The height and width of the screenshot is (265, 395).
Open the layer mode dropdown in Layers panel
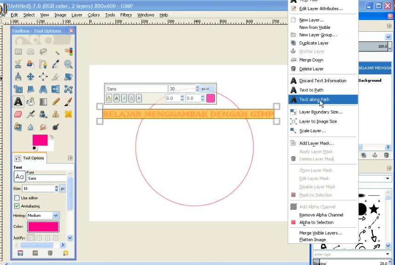coord(388,37)
